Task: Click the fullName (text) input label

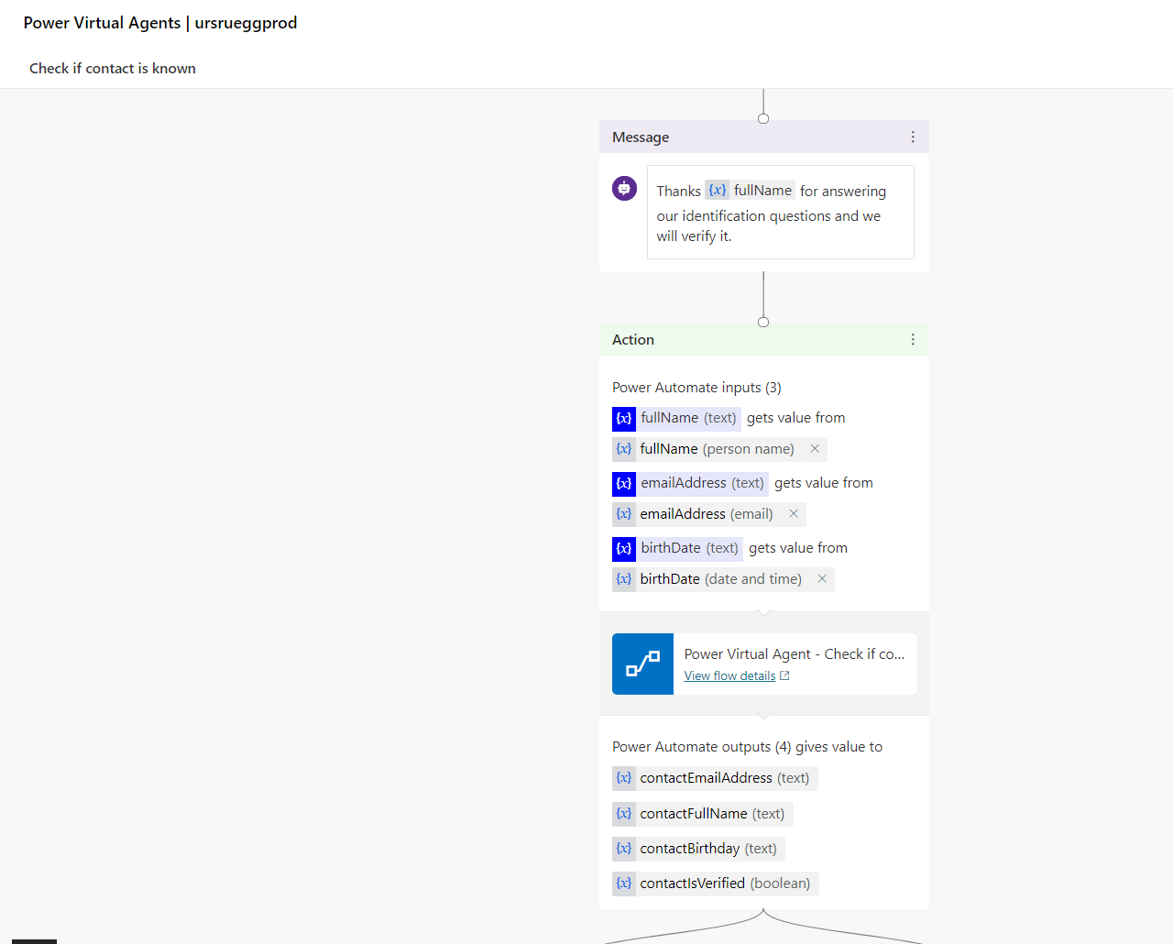Action: click(688, 418)
